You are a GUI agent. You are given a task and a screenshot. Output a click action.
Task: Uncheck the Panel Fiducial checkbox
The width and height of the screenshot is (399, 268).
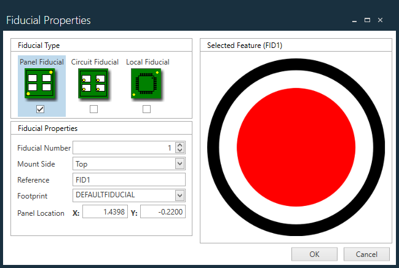[x=41, y=109]
